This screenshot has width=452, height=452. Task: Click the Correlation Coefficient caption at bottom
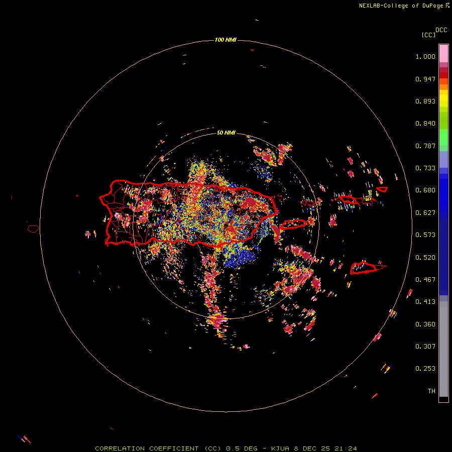(226, 448)
